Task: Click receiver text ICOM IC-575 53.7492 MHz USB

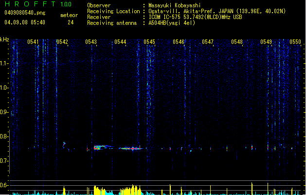Action: pos(195,17)
